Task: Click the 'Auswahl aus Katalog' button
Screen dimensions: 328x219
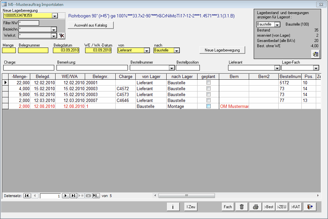Action: pos(91,25)
